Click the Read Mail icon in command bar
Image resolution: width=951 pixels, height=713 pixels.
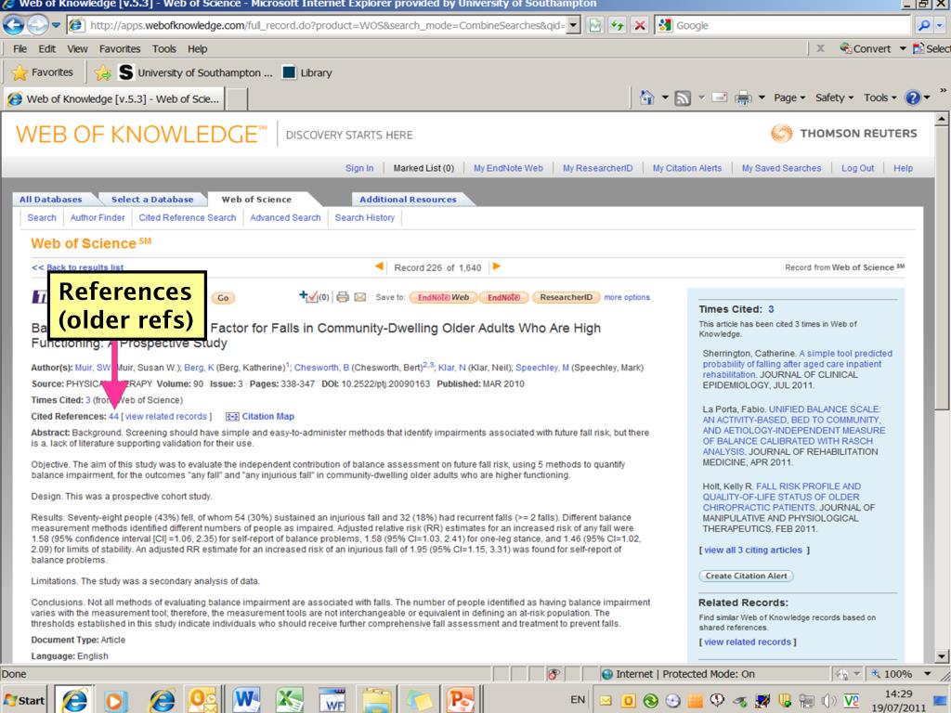pyautogui.click(x=720, y=97)
